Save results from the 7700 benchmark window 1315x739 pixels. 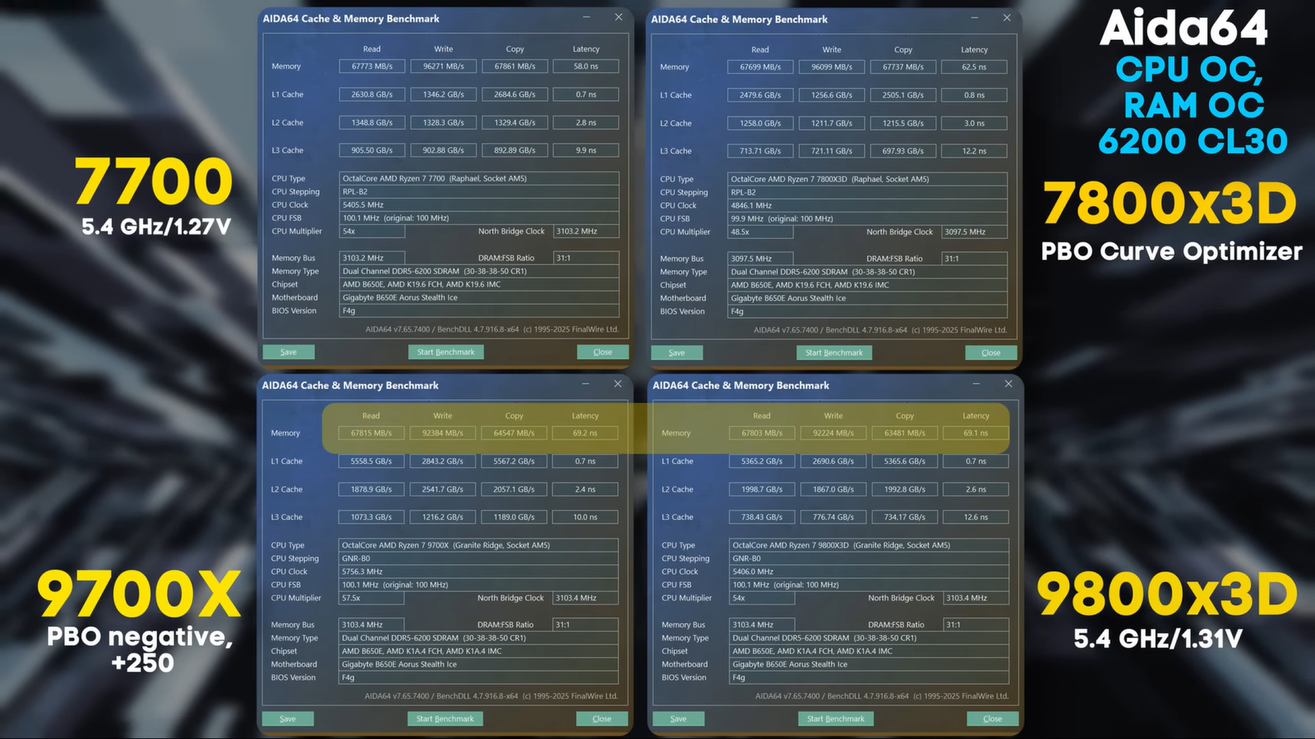[x=288, y=351]
